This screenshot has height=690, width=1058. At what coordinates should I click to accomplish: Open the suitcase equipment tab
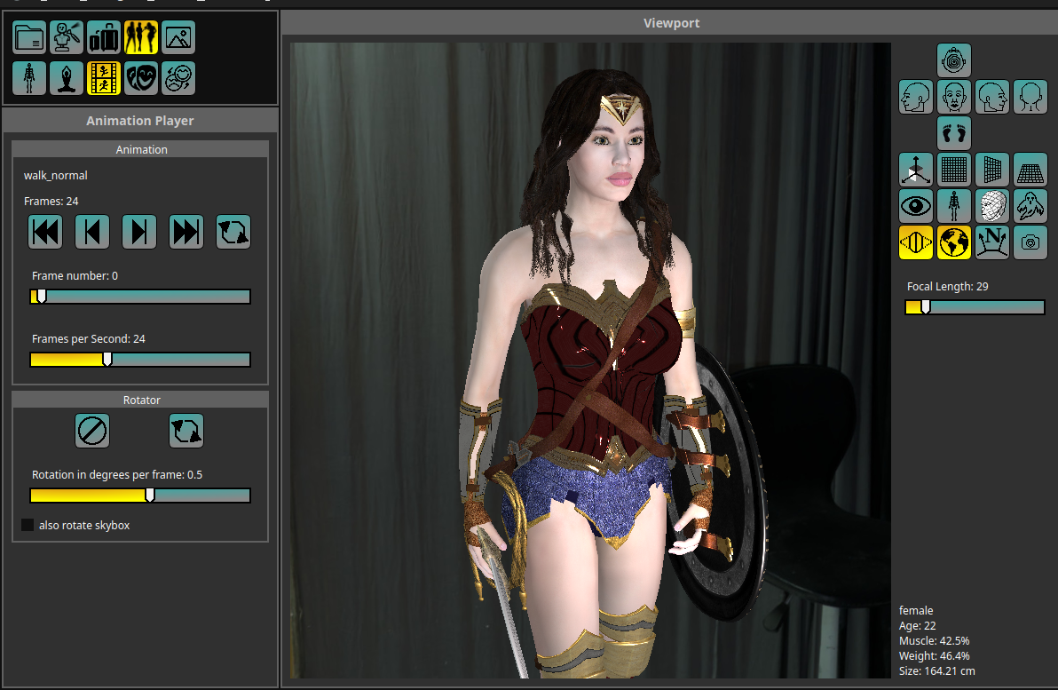[x=104, y=37]
